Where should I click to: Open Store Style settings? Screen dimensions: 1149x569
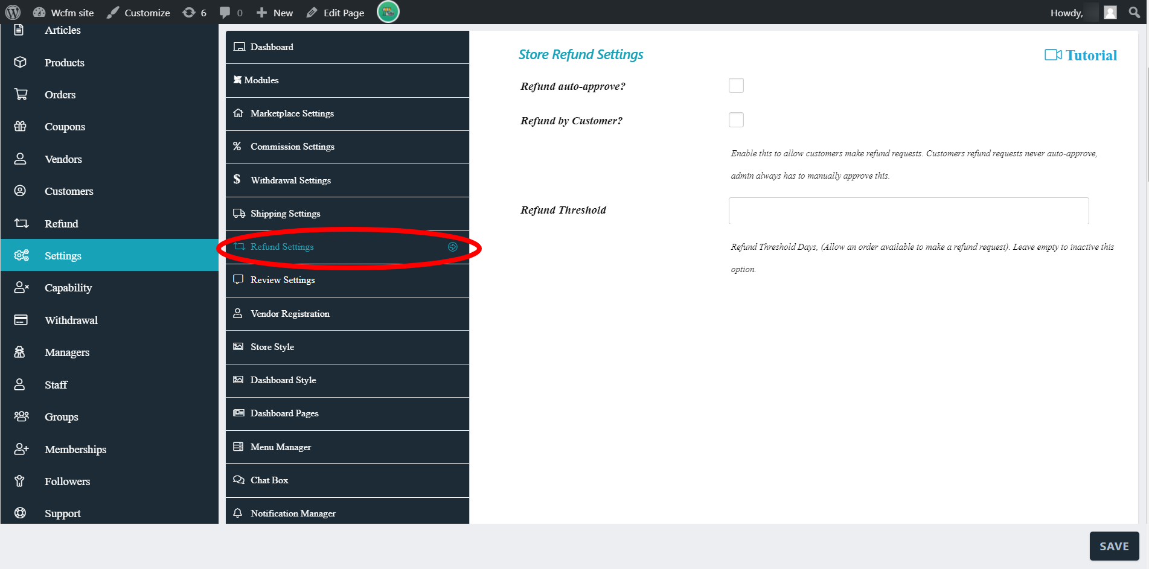(272, 346)
